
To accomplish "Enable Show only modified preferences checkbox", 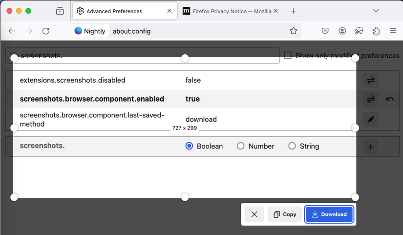I will [x=288, y=56].
